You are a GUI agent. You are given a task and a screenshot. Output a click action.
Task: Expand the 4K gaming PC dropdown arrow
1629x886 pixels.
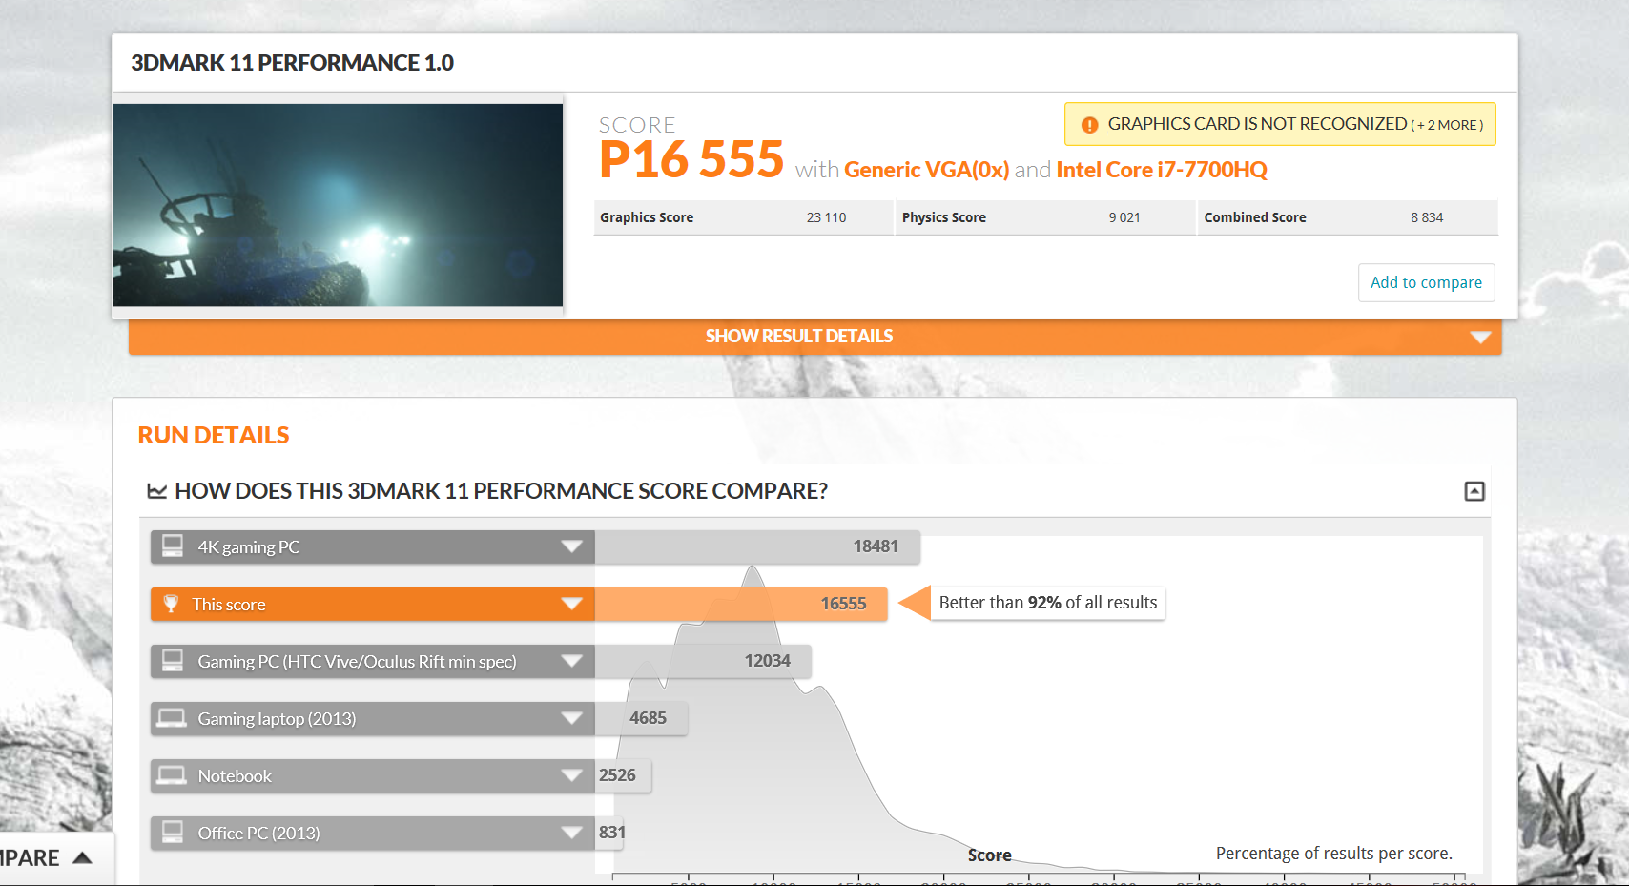pyautogui.click(x=571, y=546)
